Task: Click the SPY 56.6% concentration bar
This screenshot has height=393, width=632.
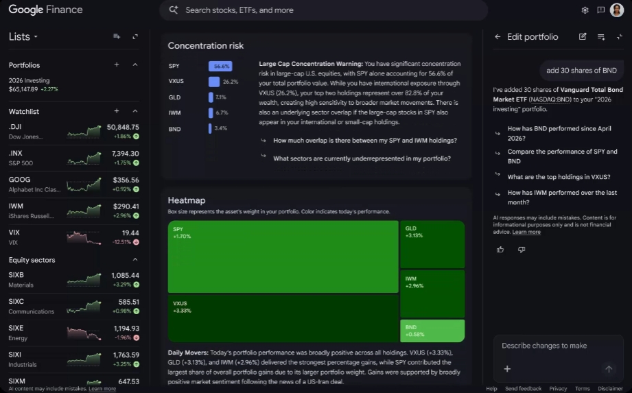Action: coord(220,66)
